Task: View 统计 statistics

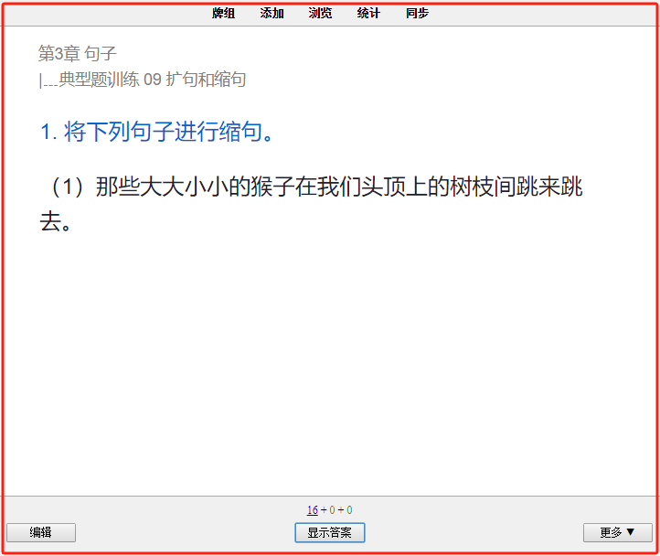Action: coord(368,13)
